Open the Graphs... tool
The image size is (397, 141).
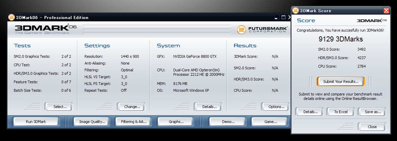click(175, 122)
